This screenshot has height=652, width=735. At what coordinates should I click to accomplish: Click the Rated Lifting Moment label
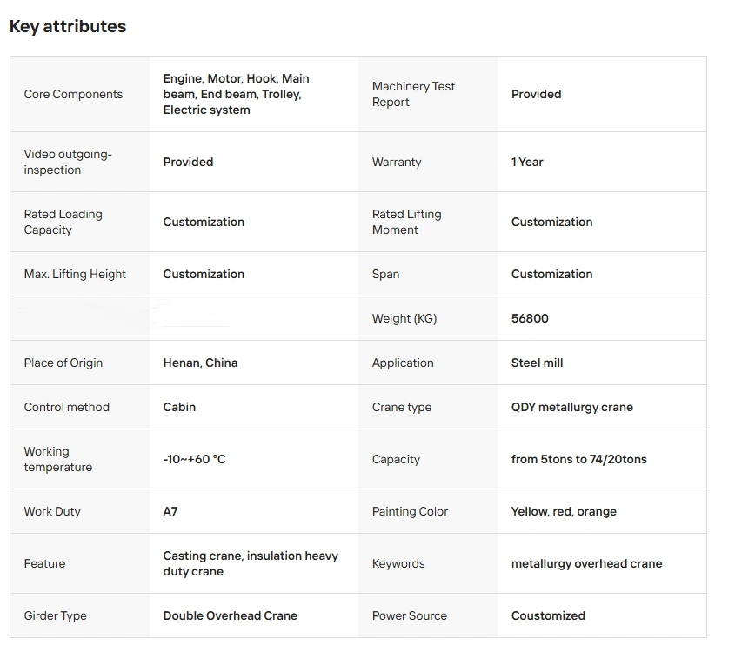point(406,222)
